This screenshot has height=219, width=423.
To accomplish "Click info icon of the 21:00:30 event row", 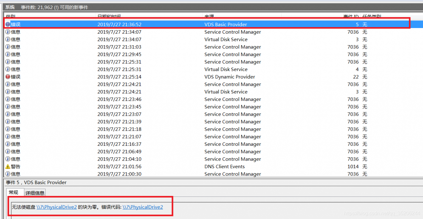I will pos(8,174).
